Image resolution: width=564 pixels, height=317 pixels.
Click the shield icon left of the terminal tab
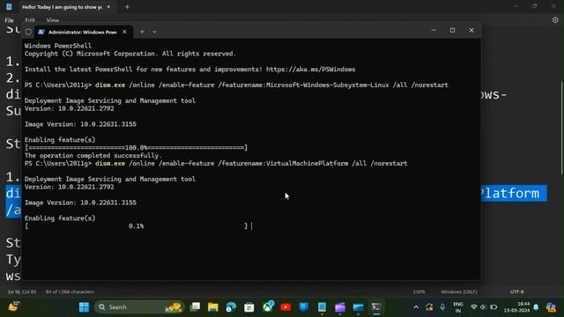tap(28, 32)
